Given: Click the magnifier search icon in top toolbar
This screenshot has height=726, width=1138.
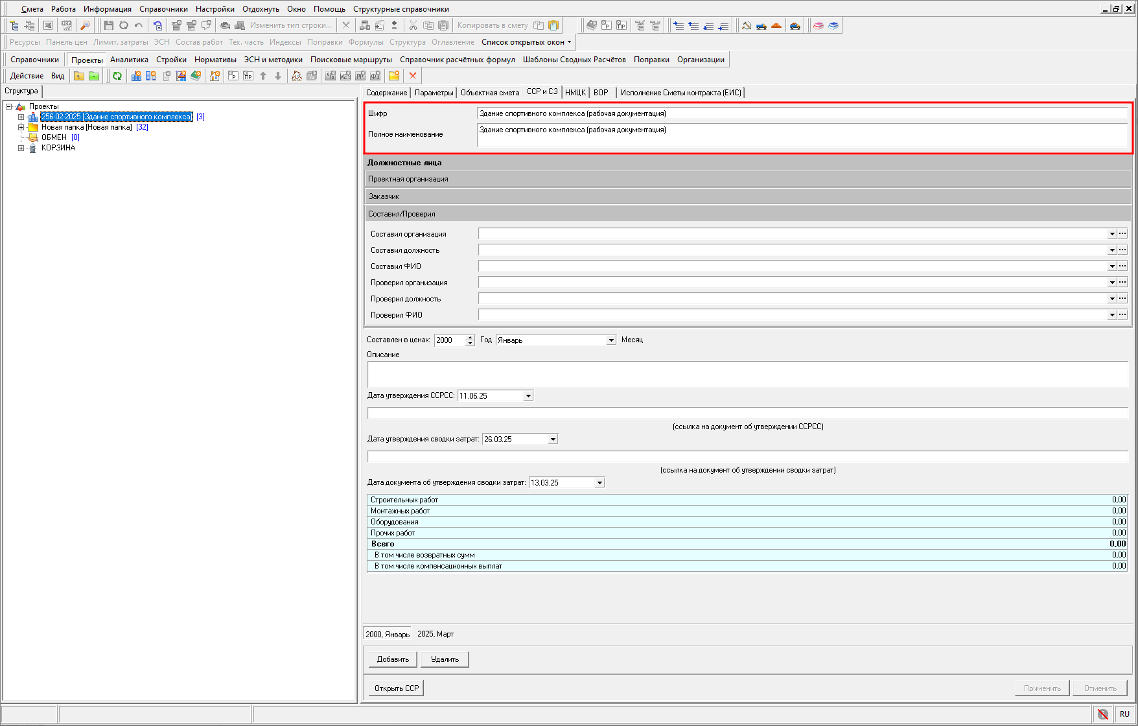Looking at the screenshot, I should pos(84,25).
